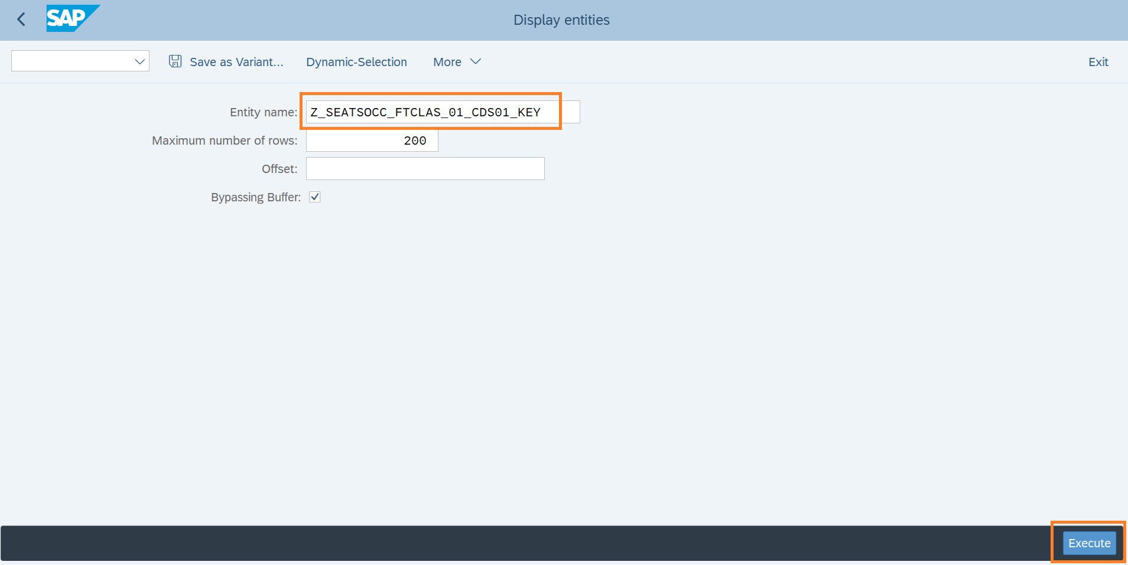This screenshot has height=565, width=1128.
Task: Click inside the empty command combo box
Action: [71, 61]
